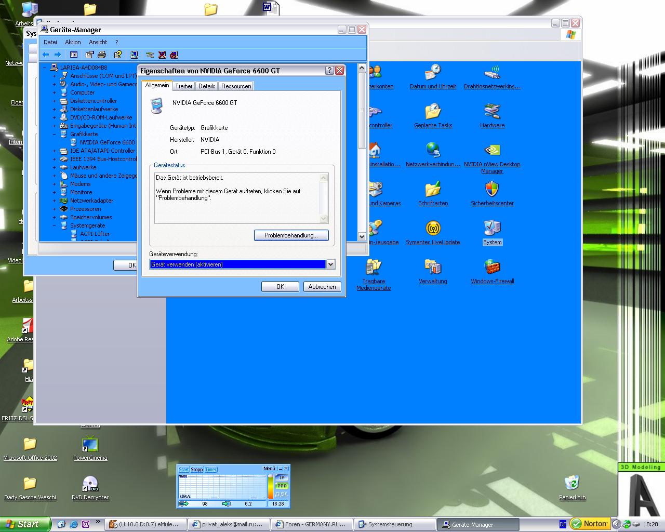The image size is (665, 532).
Task: Click OK in the NVIDIA properties dialog
Action: click(x=280, y=287)
